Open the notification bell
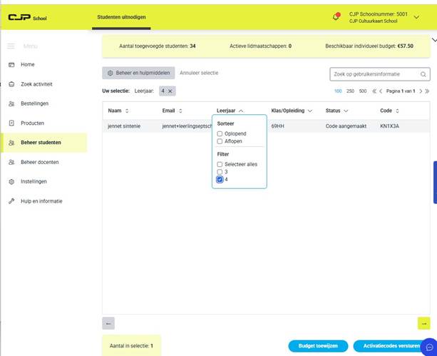The width and height of the screenshot is (437, 356). tap(336, 16)
